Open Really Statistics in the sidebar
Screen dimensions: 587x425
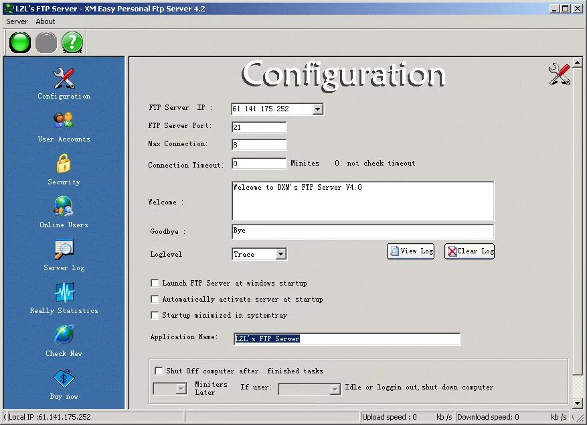64,292
